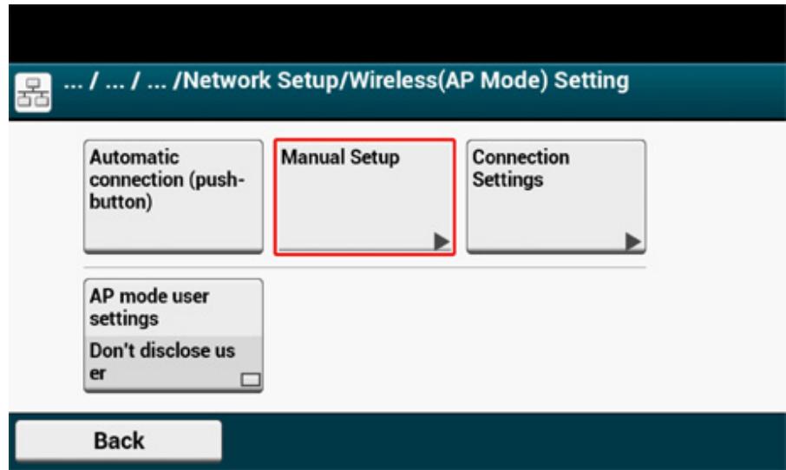Open the Connection Settings submenu

tap(556, 196)
